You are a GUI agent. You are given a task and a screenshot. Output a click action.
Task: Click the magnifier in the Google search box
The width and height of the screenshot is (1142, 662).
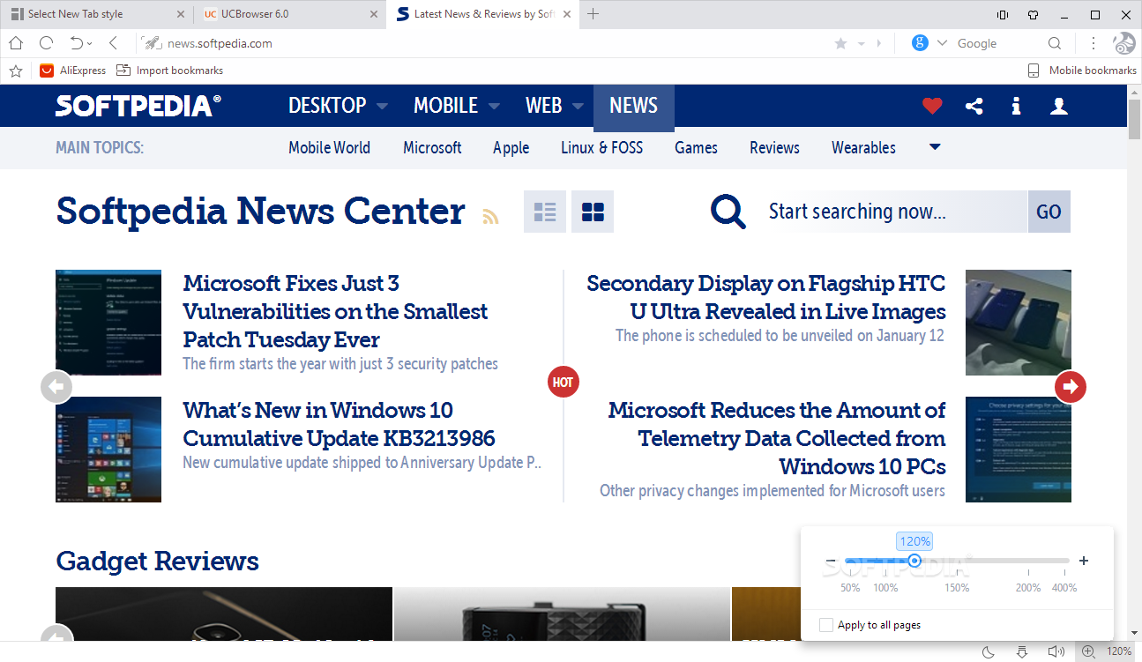[x=1055, y=43]
